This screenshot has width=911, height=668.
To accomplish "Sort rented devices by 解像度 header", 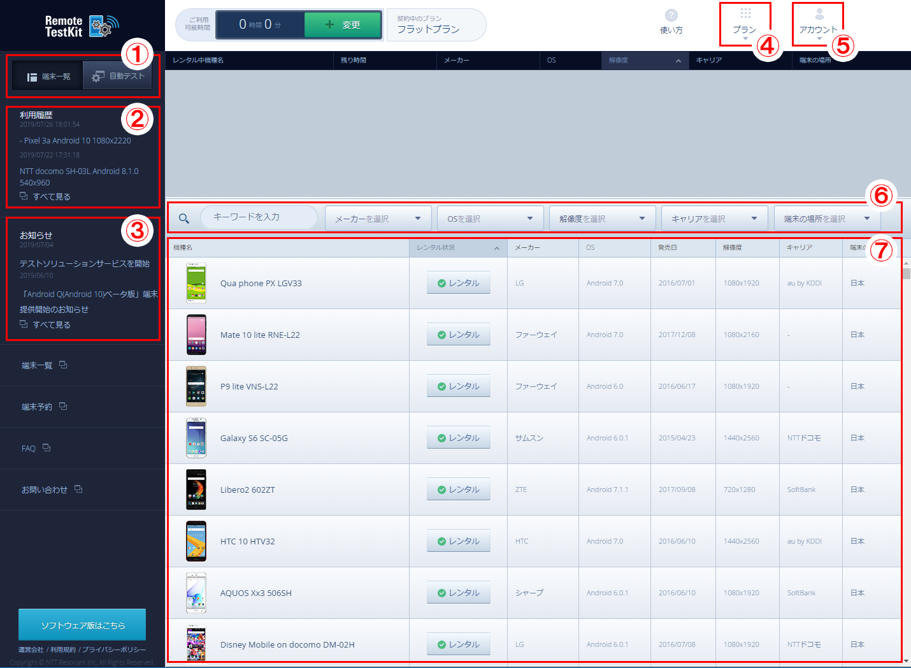I will [645, 60].
